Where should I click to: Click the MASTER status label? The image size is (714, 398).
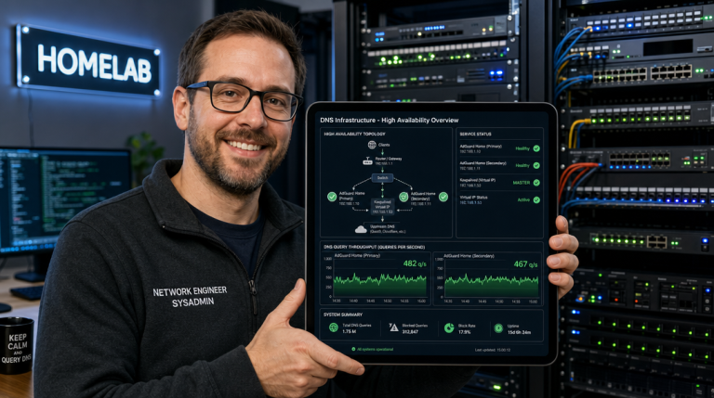[522, 183]
